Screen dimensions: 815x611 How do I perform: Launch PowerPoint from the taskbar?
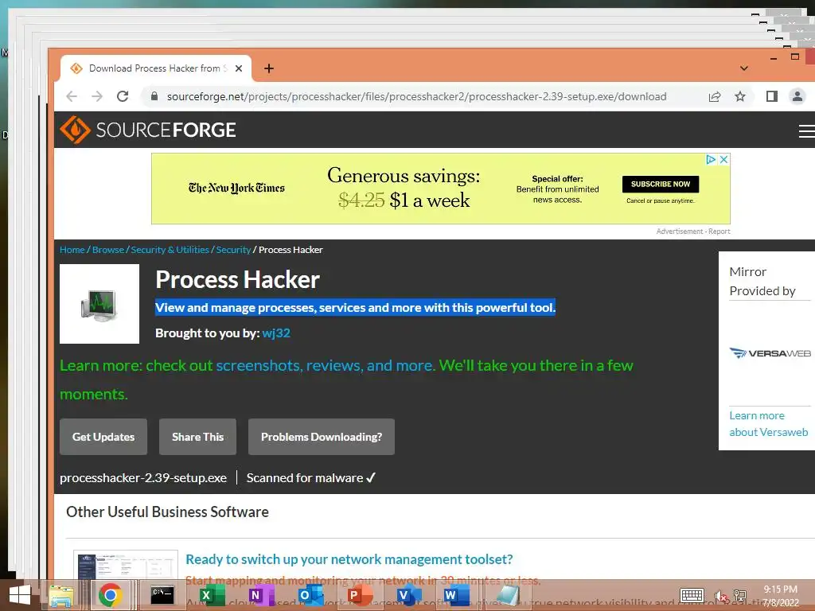(x=359, y=595)
